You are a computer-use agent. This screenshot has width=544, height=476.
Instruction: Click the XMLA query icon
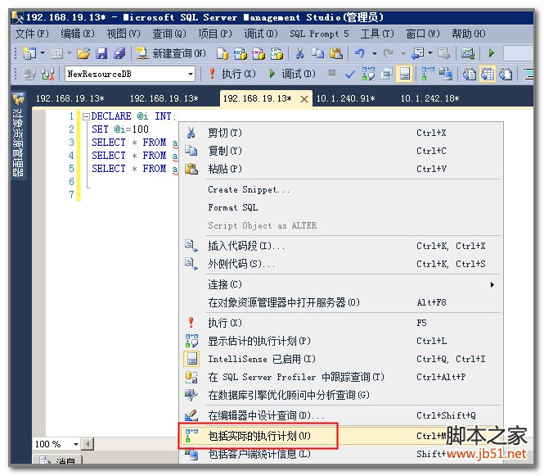(276, 53)
